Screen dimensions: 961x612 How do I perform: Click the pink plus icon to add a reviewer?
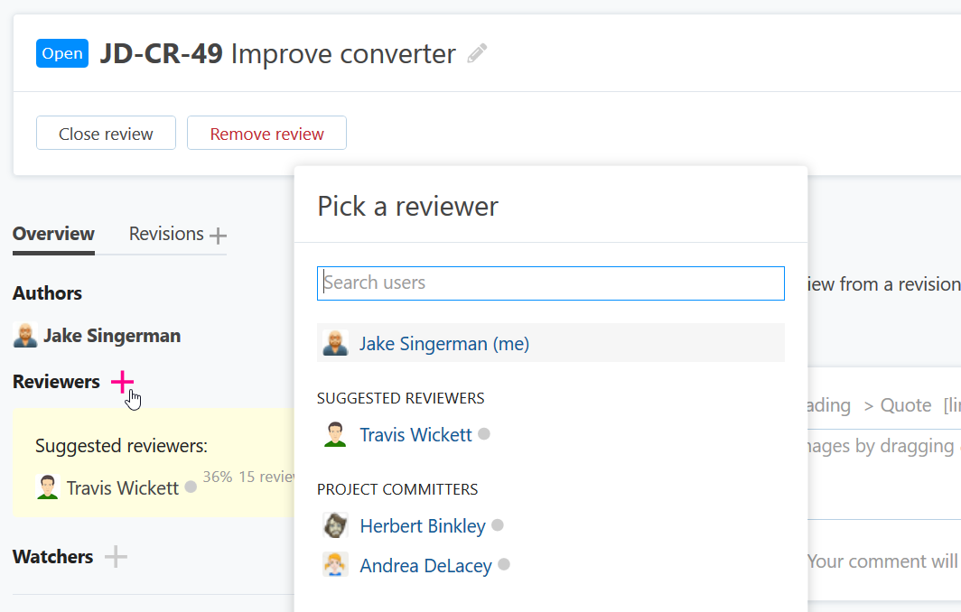tap(122, 381)
